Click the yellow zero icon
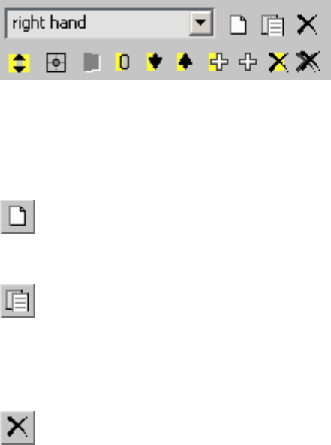Screen dimensions: 331x445 122,62
